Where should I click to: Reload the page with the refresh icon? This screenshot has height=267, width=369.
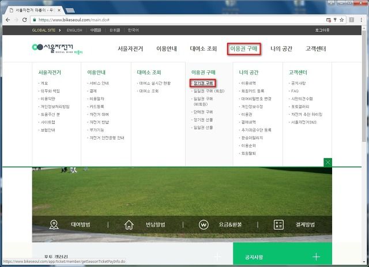24,20
